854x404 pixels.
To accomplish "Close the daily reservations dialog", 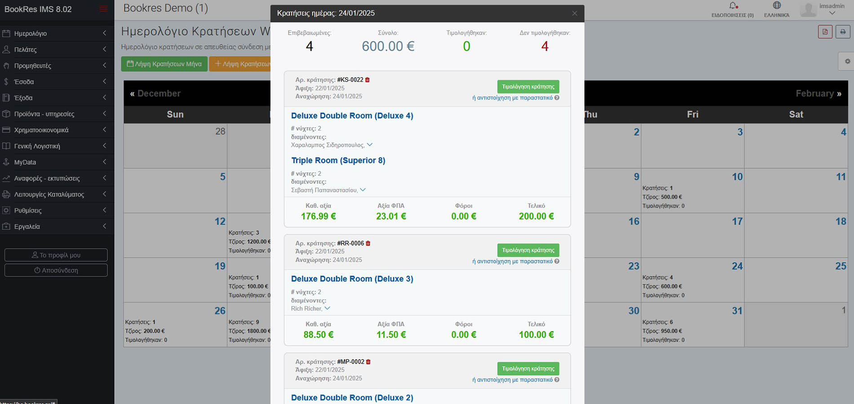I will tap(574, 13).
